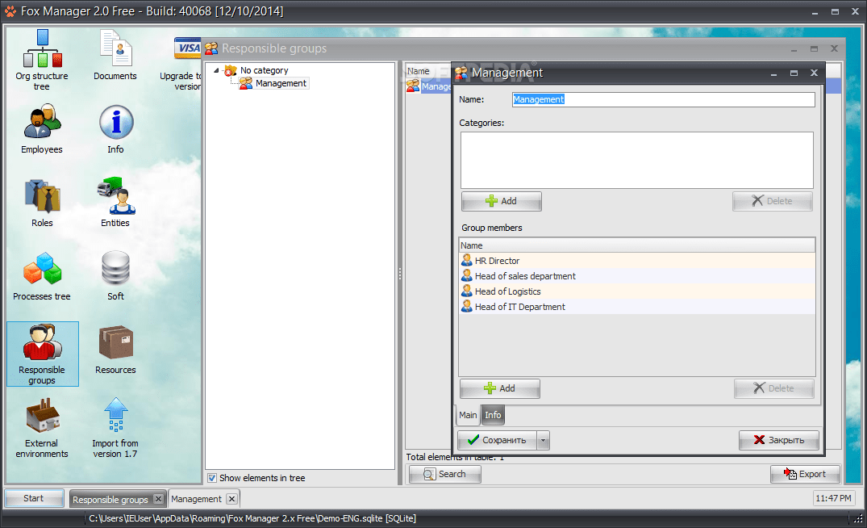Click inside the Name input field
867x528 pixels.
coord(661,99)
